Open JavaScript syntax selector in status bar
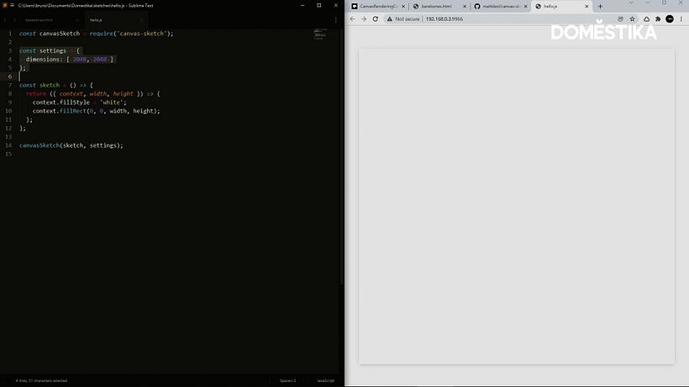The width and height of the screenshot is (689, 387). click(x=326, y=381)
